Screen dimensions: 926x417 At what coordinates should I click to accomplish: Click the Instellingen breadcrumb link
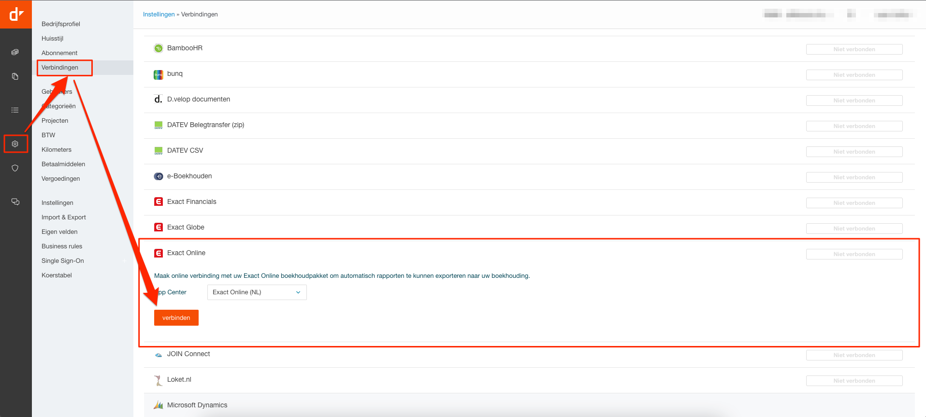point(159,14)
